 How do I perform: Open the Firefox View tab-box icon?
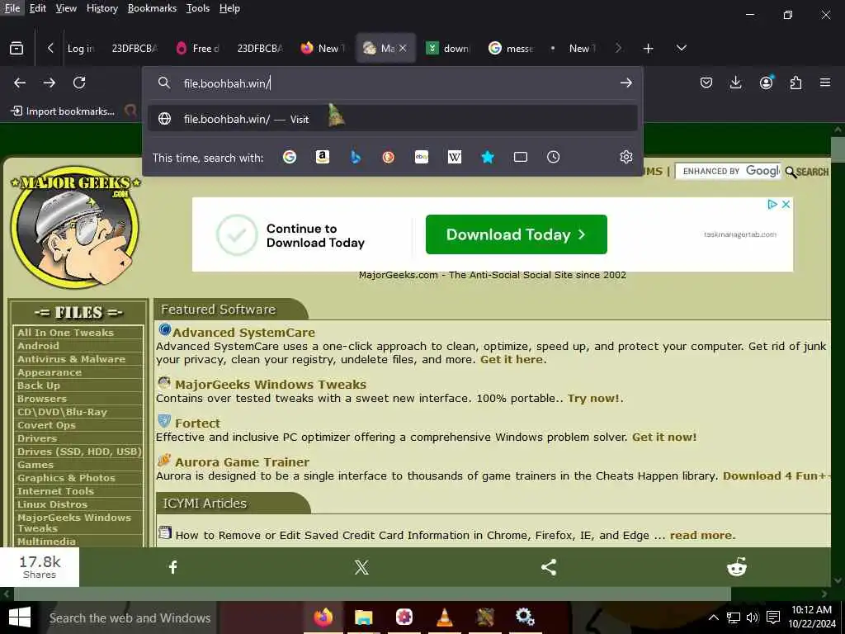tap(17, 48)
